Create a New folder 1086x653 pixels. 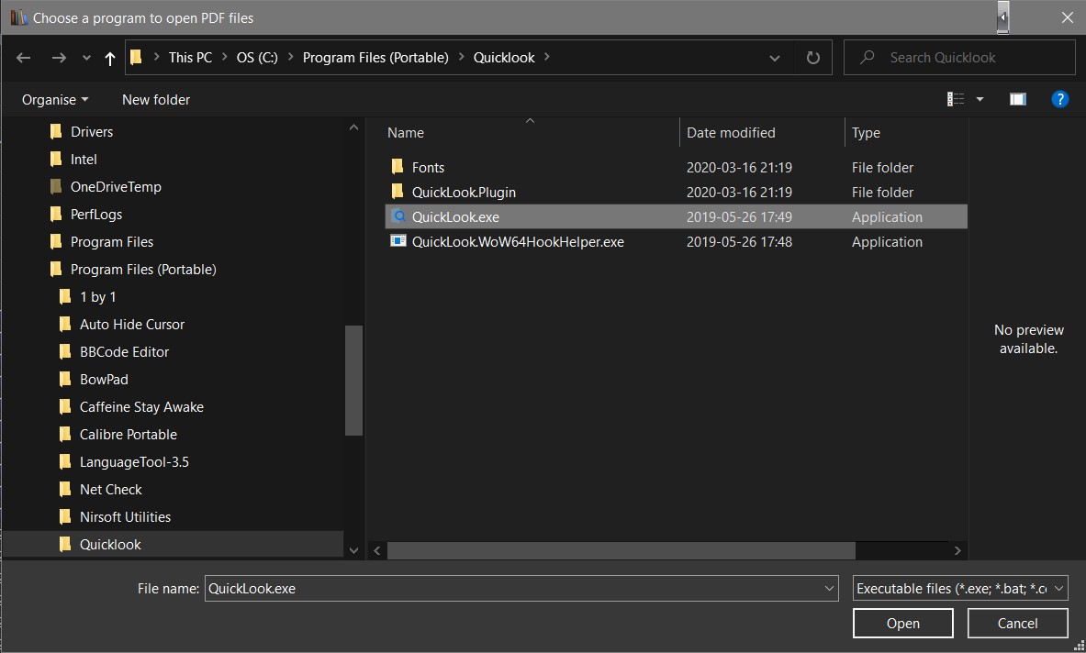click(156, 100)
